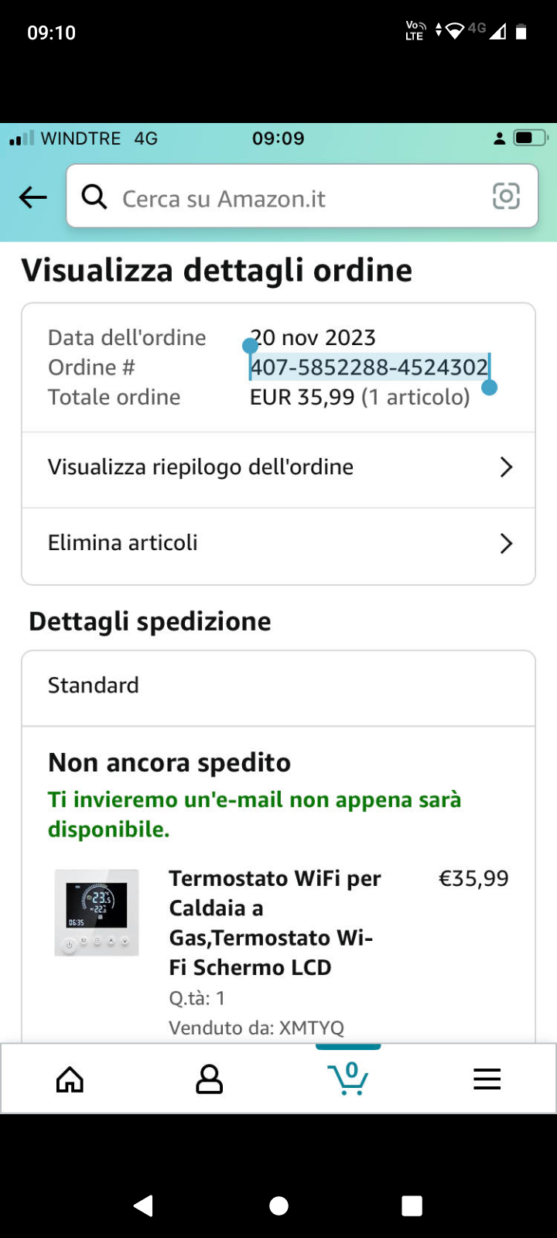Viewport: 557px width, 1238px height.
Task: Open the camera scan search icon
Action: (507, 197)
